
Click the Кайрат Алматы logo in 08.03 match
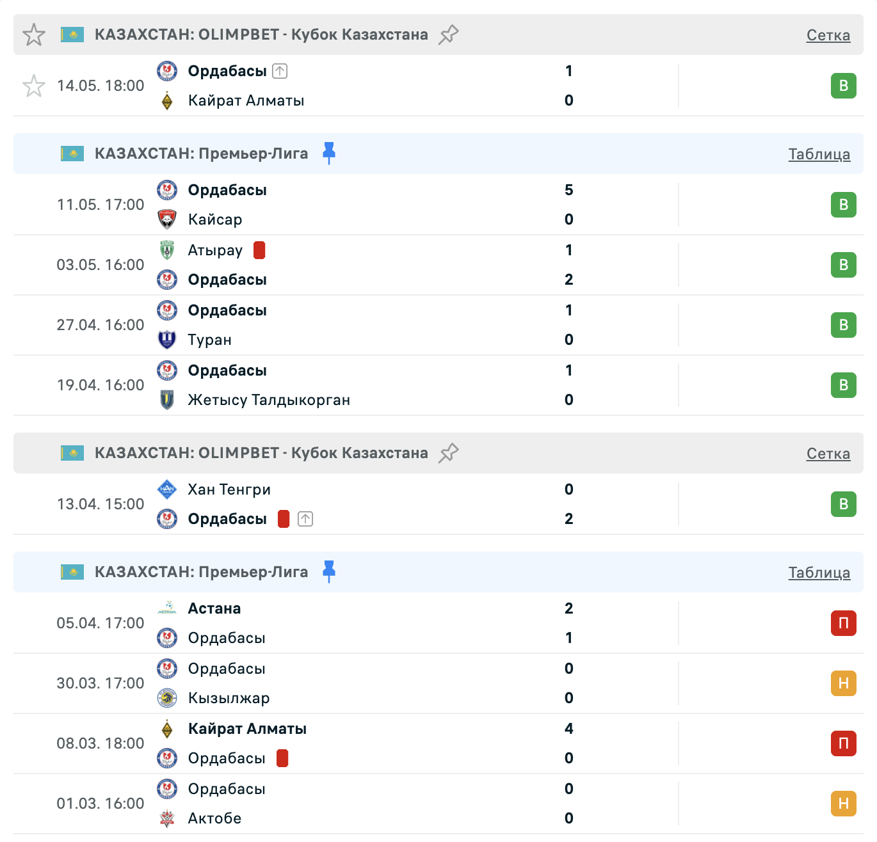(167, 729)
